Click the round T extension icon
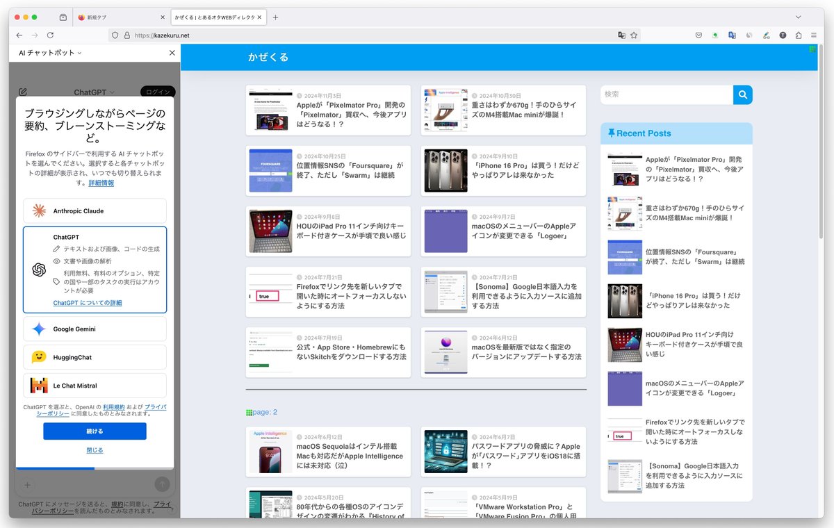Viewport: 834px width, 528px height. 783,35
